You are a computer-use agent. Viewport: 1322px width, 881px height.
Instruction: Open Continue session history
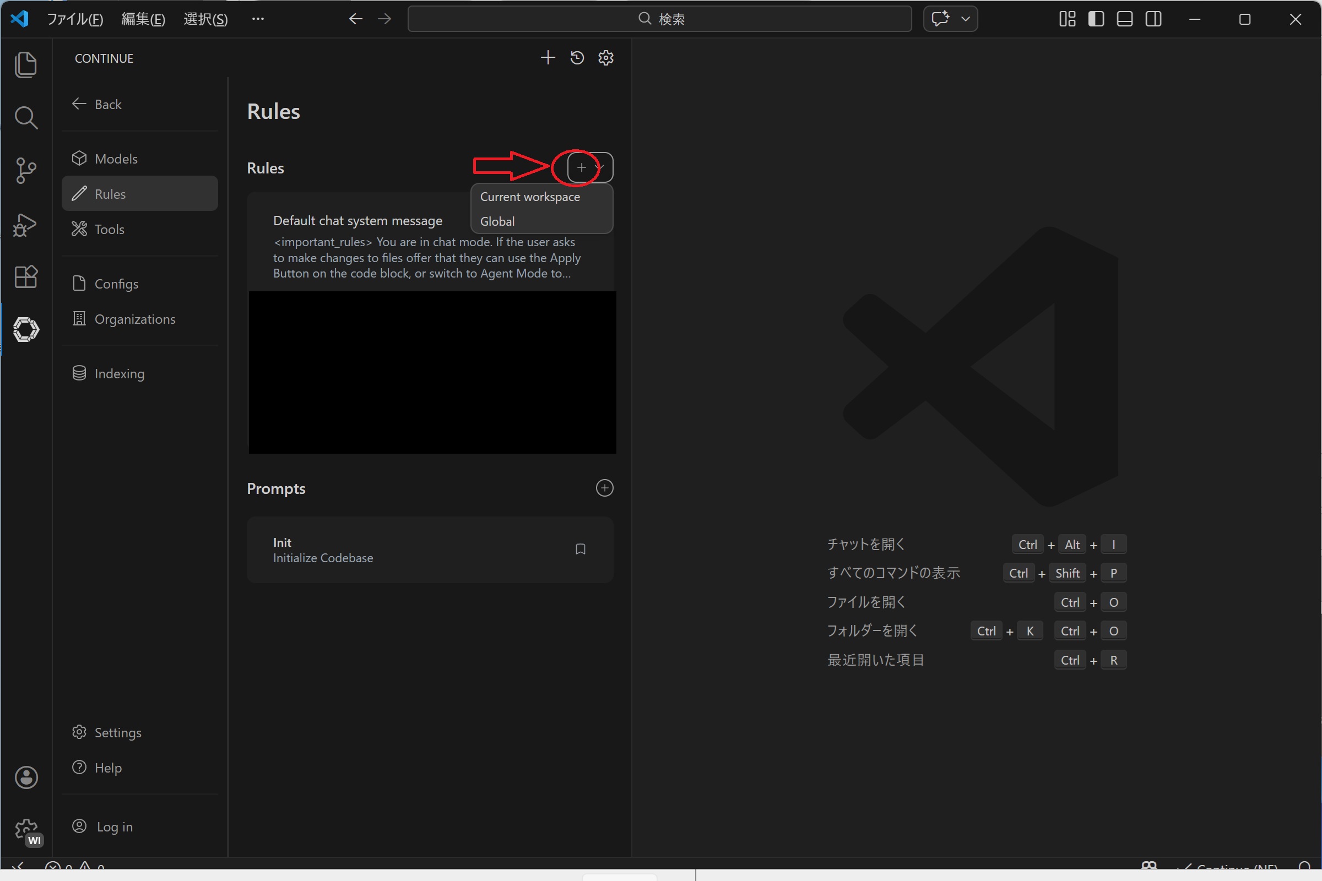click(x=577, y=58)
